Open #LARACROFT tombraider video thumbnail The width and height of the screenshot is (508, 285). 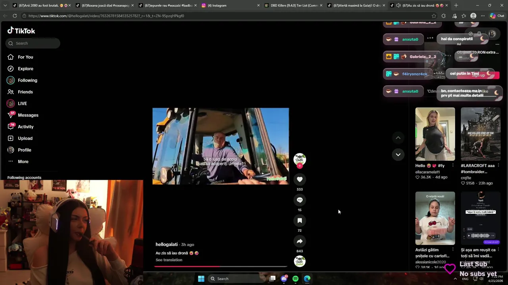tap(480, 134)
